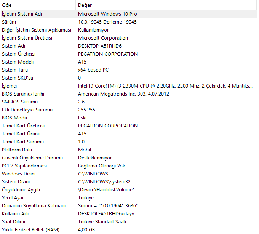Screen dimensions: 259x234
Task: Select İşletim Sistemi Üreticisi row label
Action: tap(27, 38)
